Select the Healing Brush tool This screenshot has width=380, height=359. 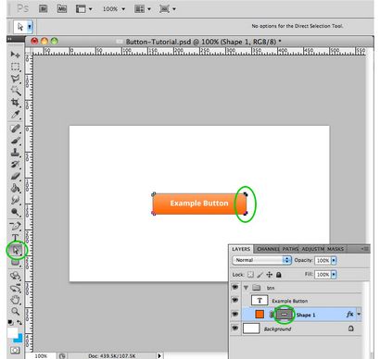pos(15,129)
